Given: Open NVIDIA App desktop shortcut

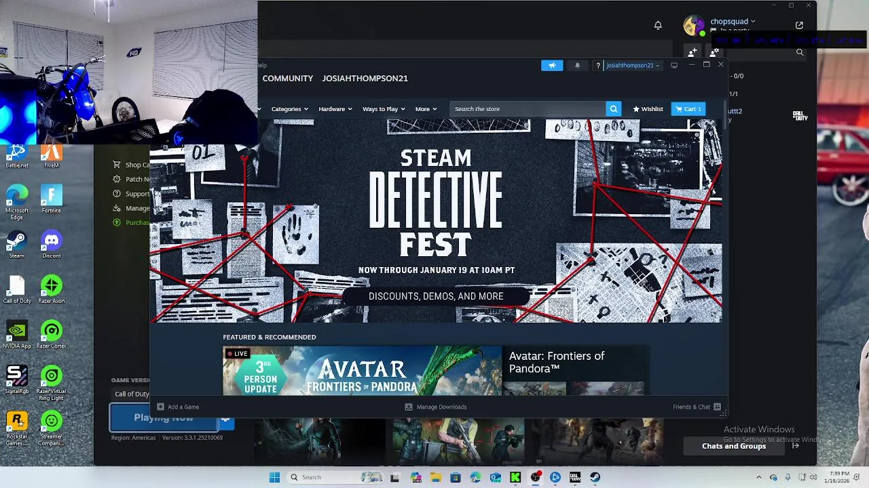Looking at the screenshot, I should 17,335.
